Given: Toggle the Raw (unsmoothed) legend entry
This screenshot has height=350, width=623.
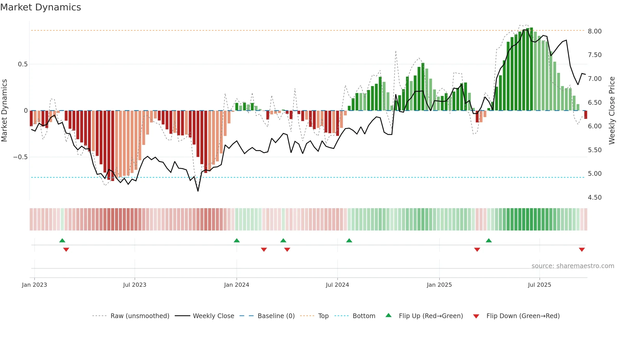Looking at the screenshot, I should pyautogui.click(x=131, y=316).
